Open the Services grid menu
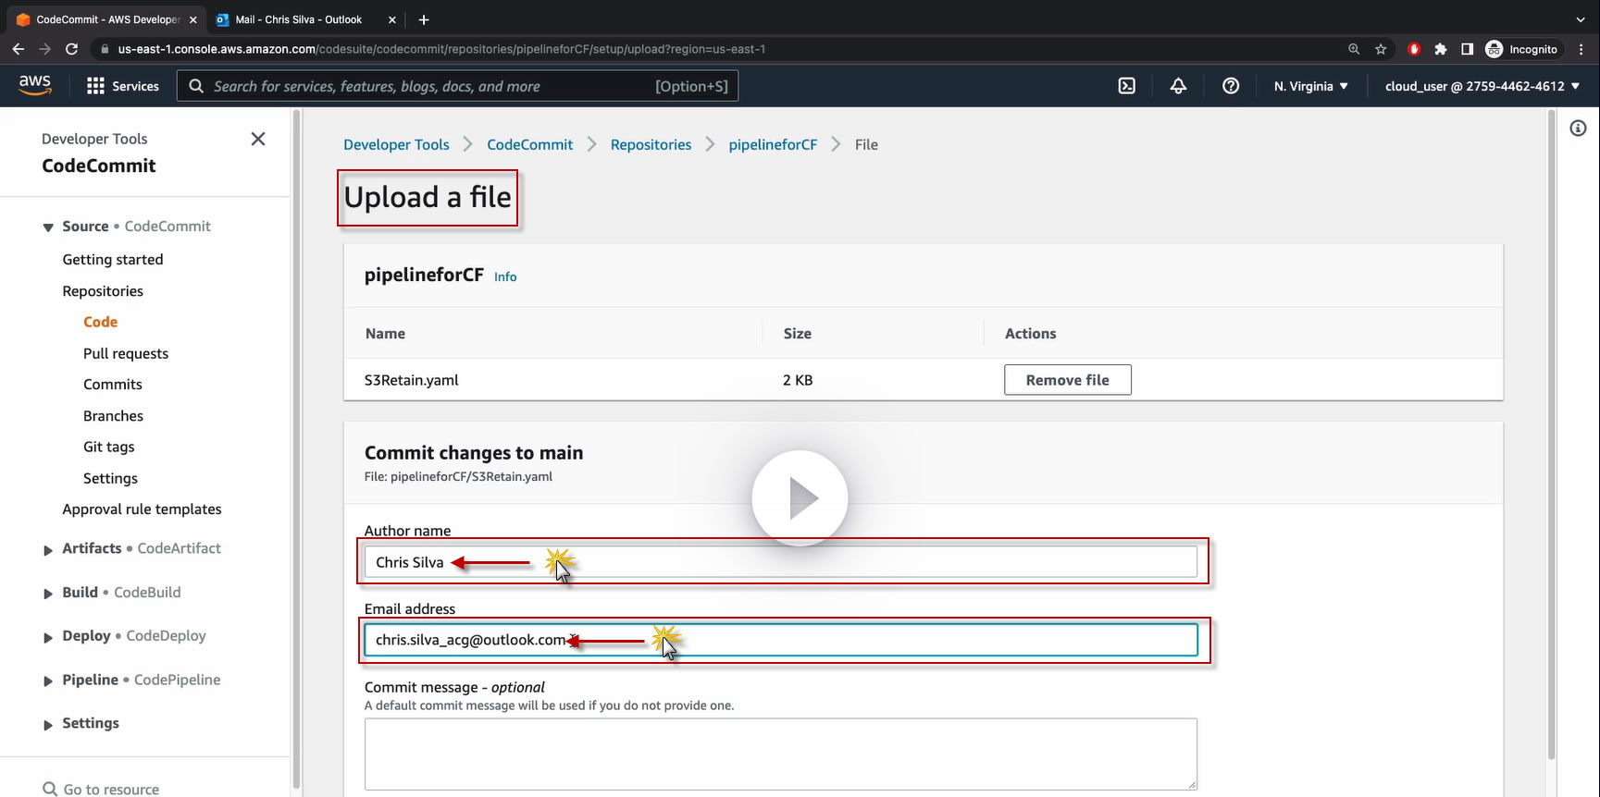 122,86
